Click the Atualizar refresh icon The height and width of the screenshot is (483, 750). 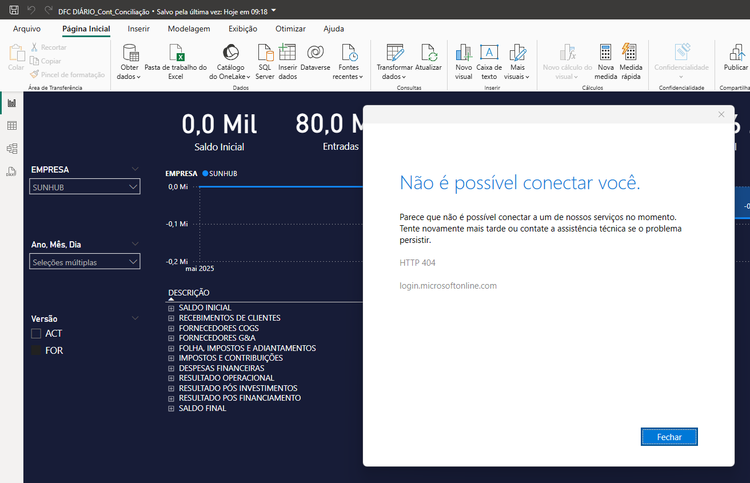click(x=428, y=53)
